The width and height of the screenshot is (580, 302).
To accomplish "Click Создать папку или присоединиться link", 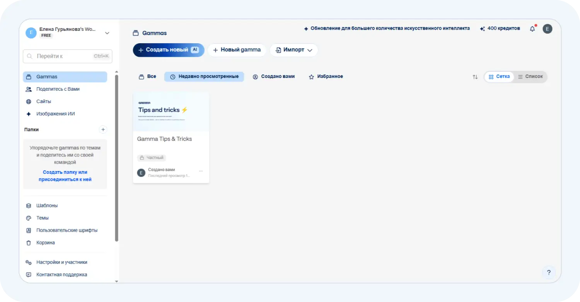I will pyautogui.click(x=65, y=176).
